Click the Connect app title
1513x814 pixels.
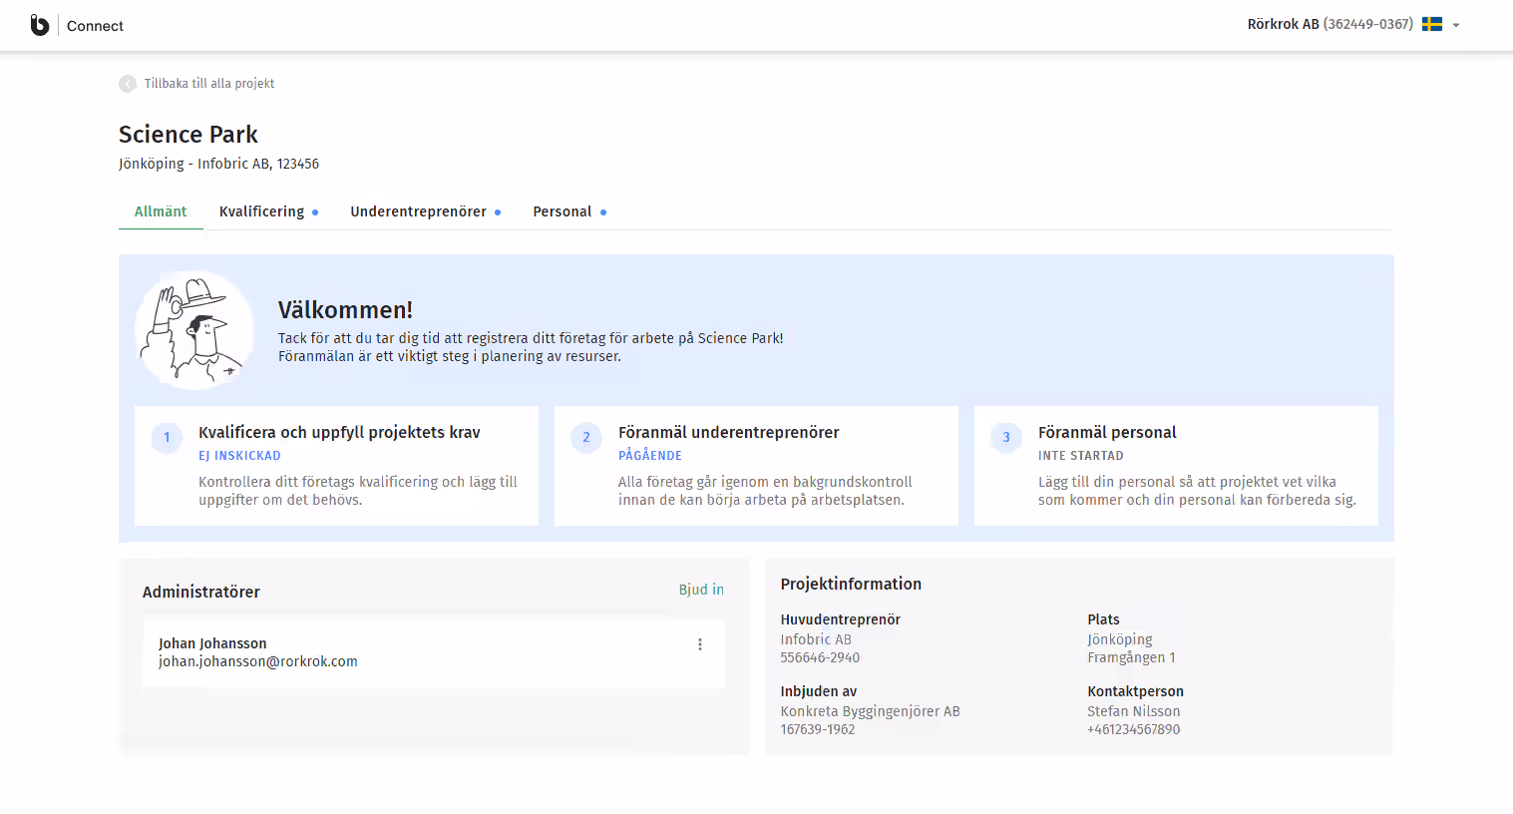[x=95, y=26]
